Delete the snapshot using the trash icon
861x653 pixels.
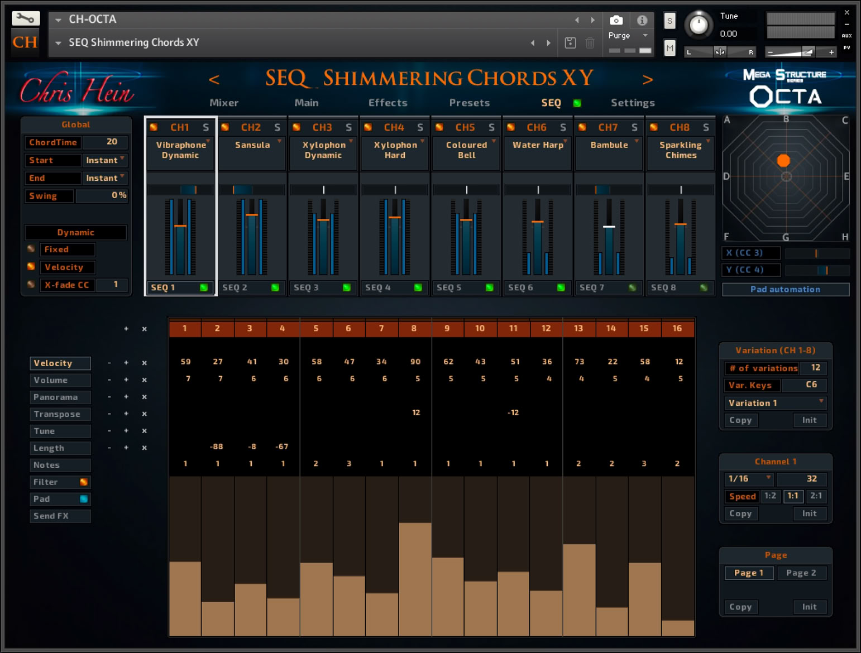(590, 42)
